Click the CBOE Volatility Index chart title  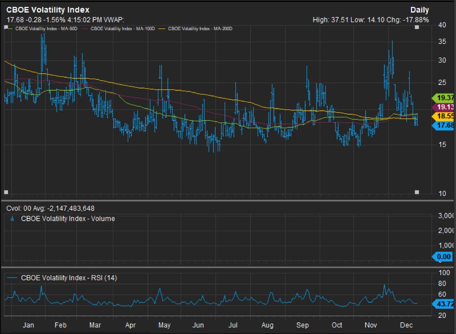point(48,10)
